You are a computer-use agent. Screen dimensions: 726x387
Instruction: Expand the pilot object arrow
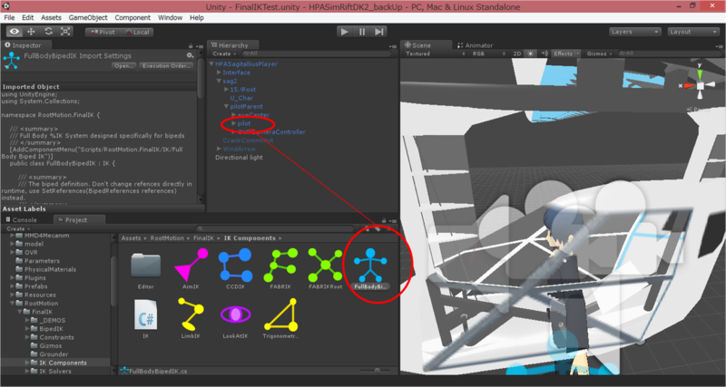pos(234,123)
